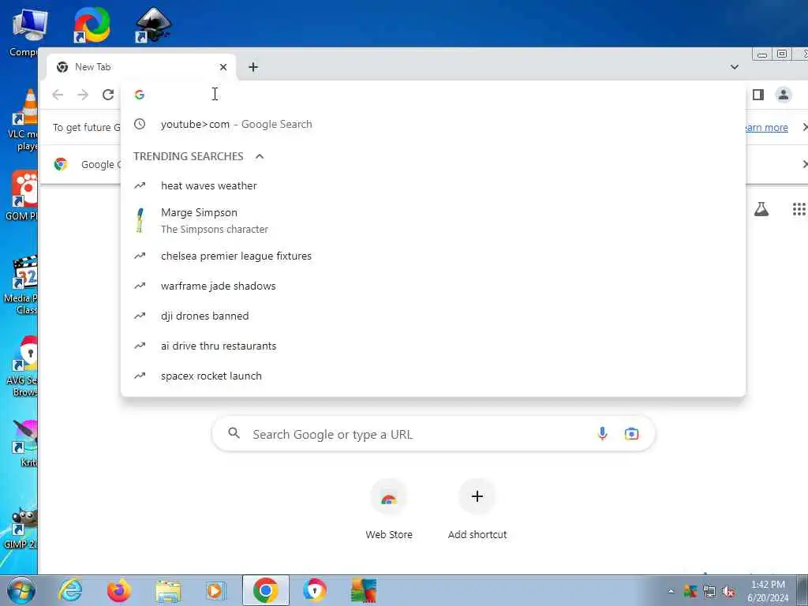The image size is (808, 606).
Task: Launch Internet Explorer from taskbar
Action: pos(70,590)
